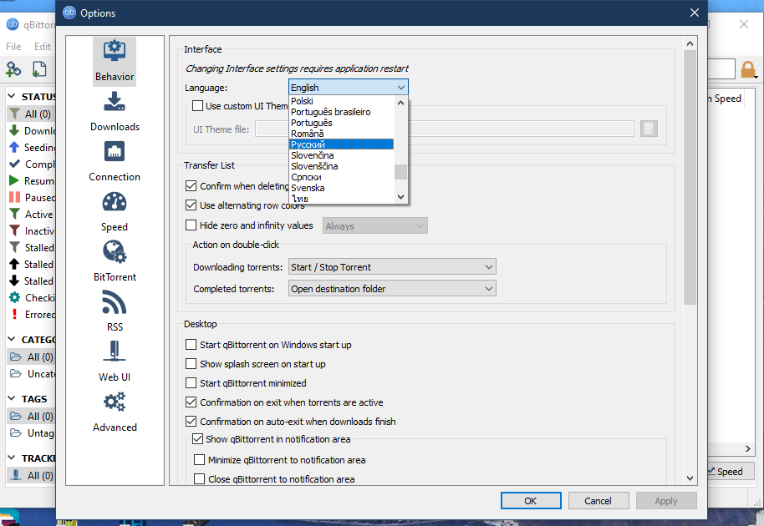This screenshot has width=764, height=526.
Task: Click the Apply button
Action: 665,500
